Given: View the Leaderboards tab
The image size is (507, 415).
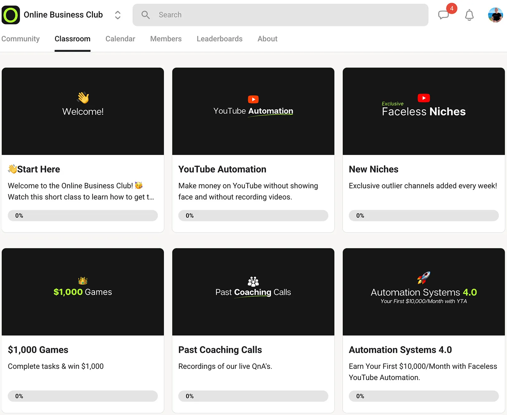Looking at the screenshot, I should [220, 39].
